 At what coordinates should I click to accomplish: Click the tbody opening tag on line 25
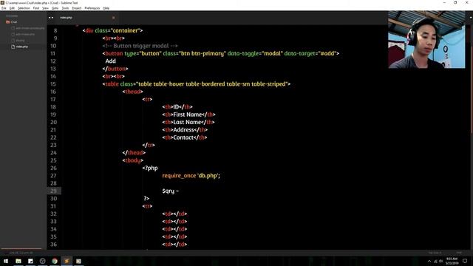pos(133,160)
